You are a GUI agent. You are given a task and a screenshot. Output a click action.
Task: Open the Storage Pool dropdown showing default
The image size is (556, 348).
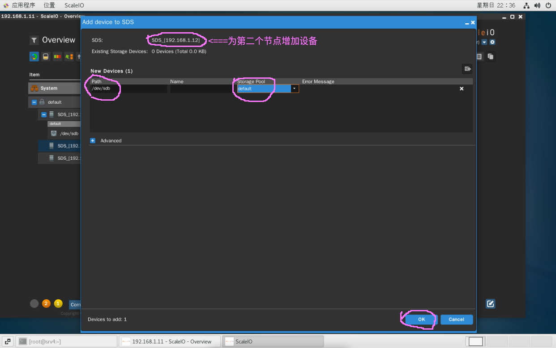point(294,89)
